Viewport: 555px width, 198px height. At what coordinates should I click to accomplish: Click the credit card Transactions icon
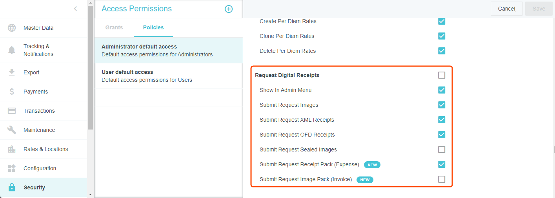click(x=12, y=111)
